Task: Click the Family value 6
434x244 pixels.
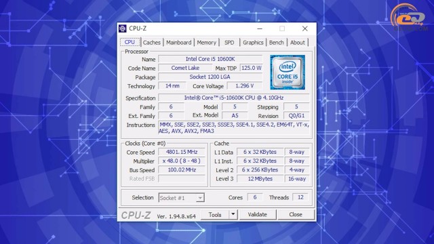Action: (171, 106)
